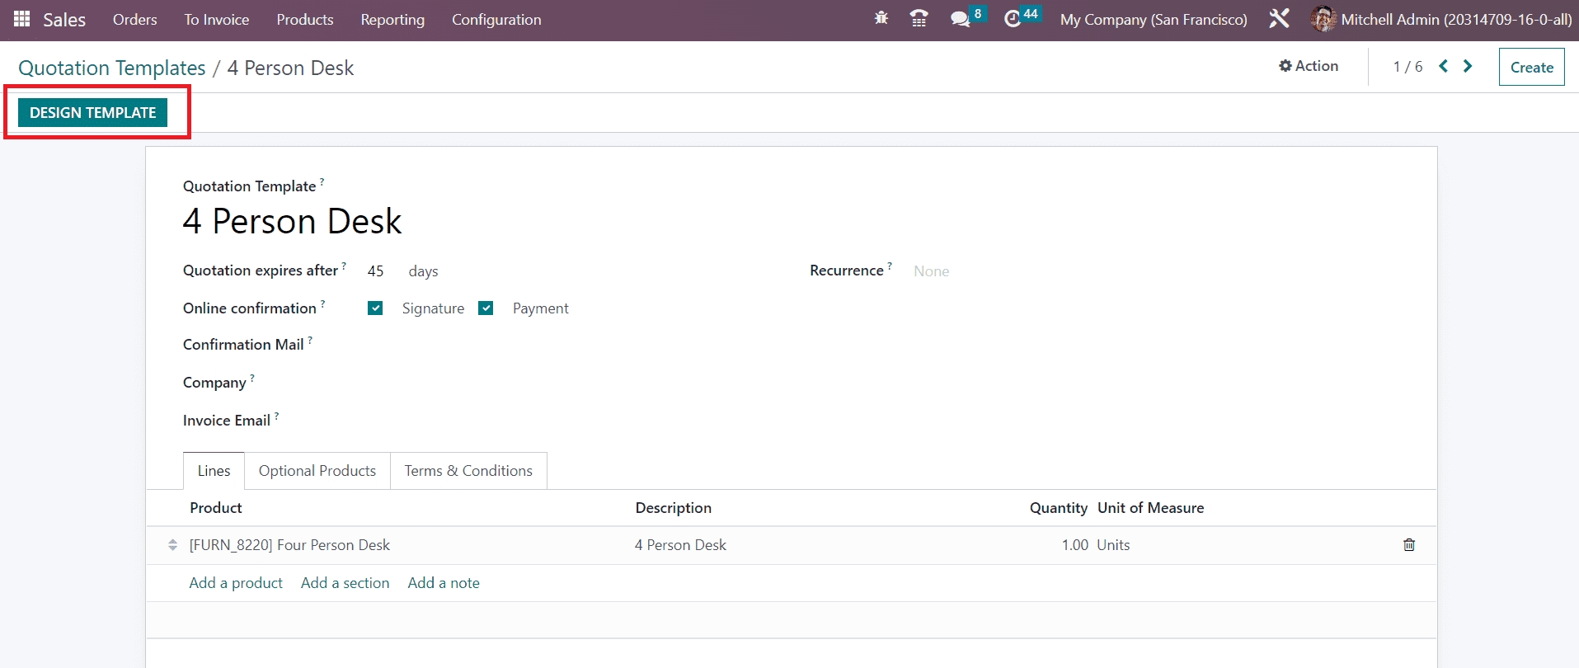Viewport: 1579px width, 668px height.
Task: Uncheck the Signature checkbox
Action: [375, 308]
